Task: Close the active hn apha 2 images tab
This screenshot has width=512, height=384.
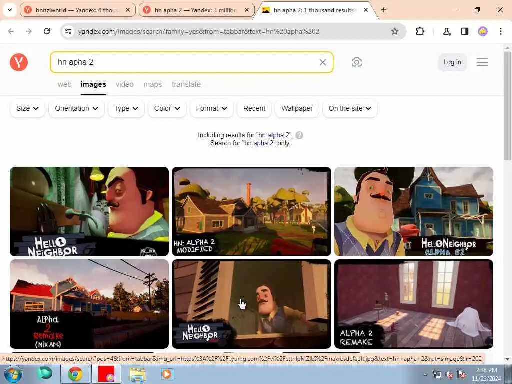Action: pos(366,10)
